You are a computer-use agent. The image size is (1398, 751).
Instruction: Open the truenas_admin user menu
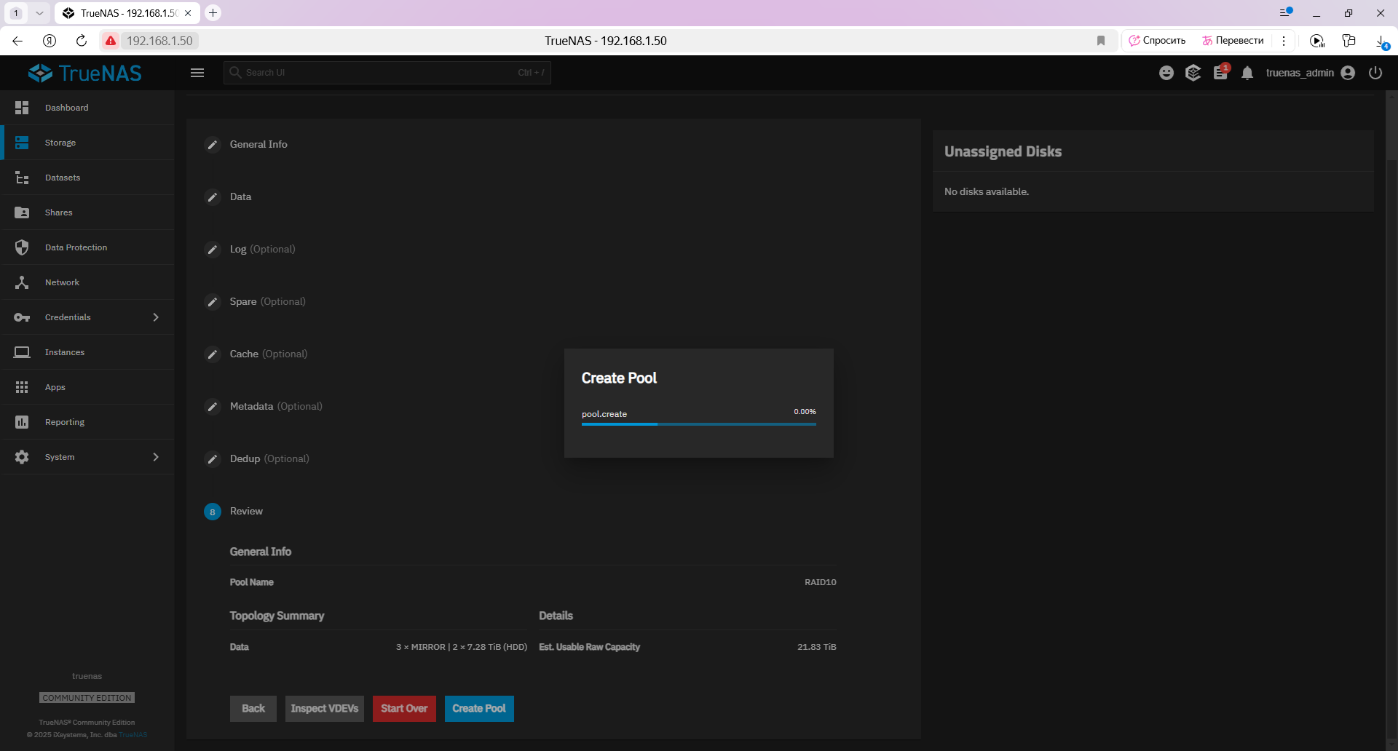tap(1310, 73)
